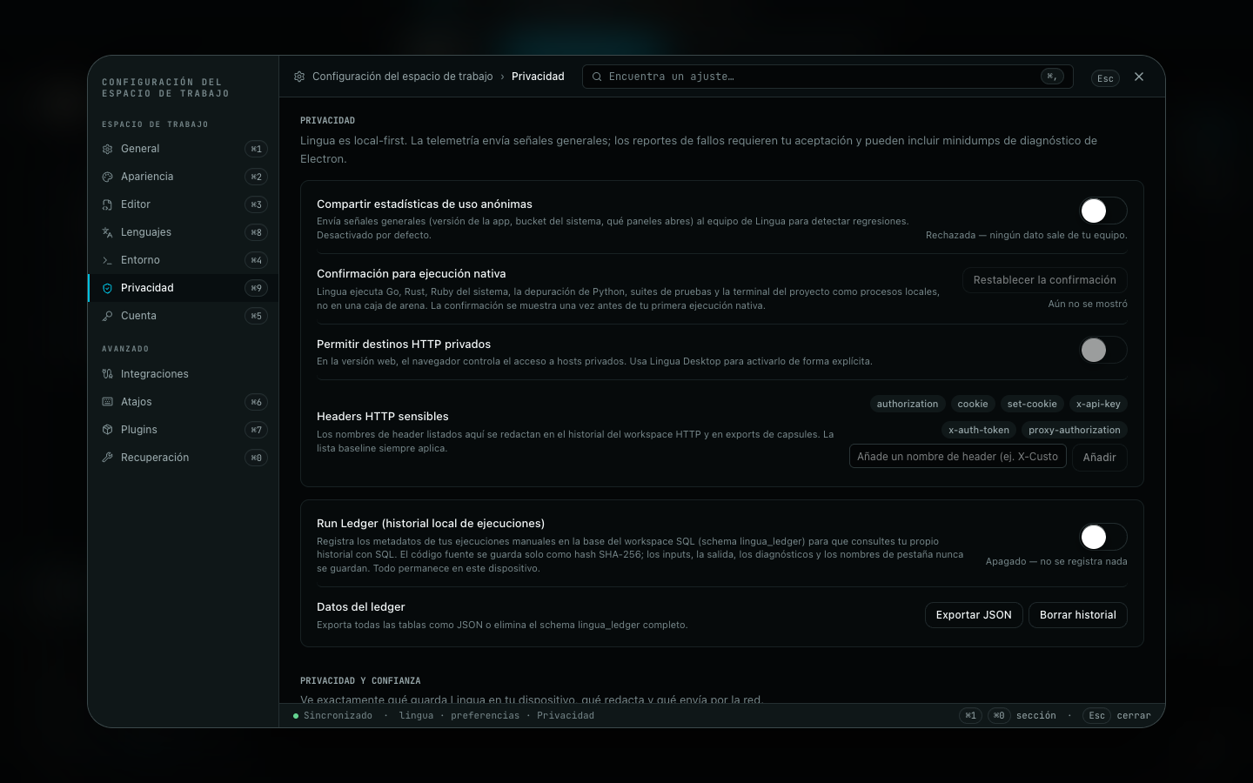Click the proxy-authorization header chip
The height and width of the screenshot is (783, 1253).
[1075, 430]
